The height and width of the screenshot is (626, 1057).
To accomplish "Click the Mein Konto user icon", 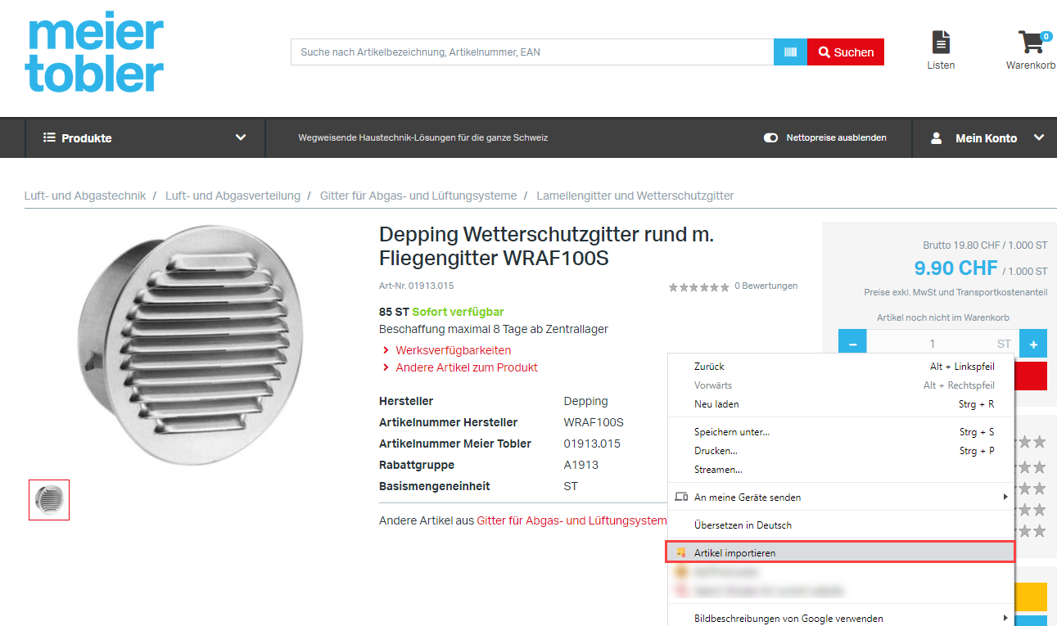I will coord(937,138).
